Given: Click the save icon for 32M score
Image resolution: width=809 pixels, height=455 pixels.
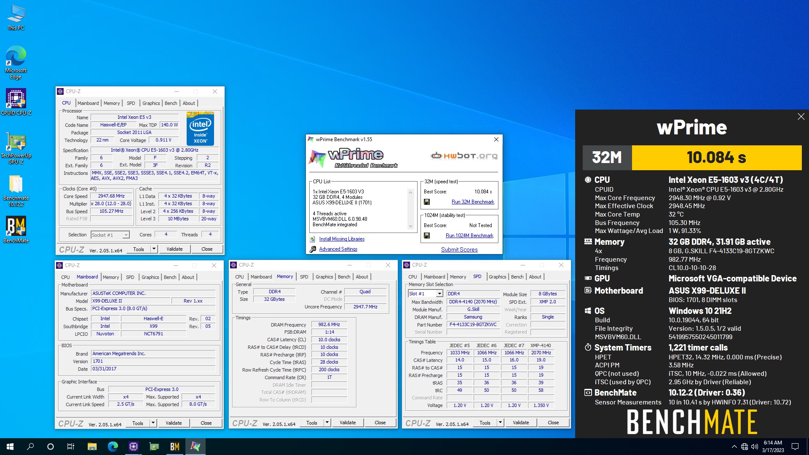Looking at the screenshot, I should [x=427, y=202].
